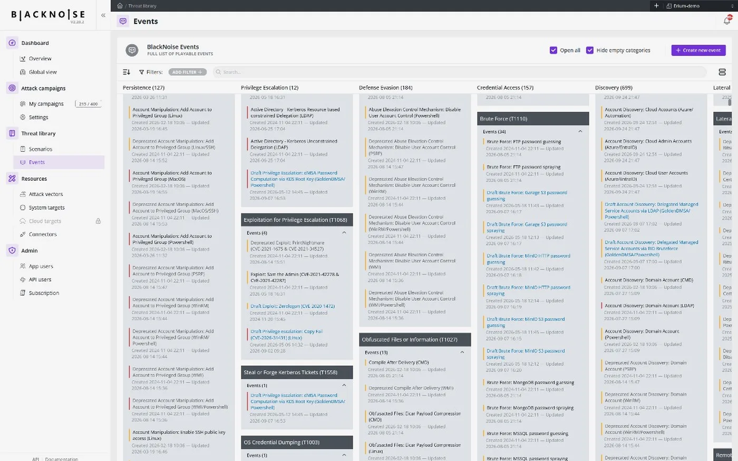The width and height of the screenshot is (738, 461).
Task: Click the App users people icon
Action: [x=23, y=267]
